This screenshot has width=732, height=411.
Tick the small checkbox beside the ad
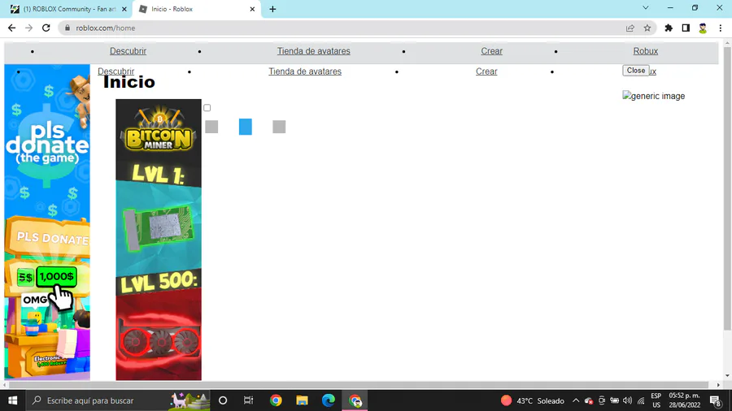click(207, 108)
